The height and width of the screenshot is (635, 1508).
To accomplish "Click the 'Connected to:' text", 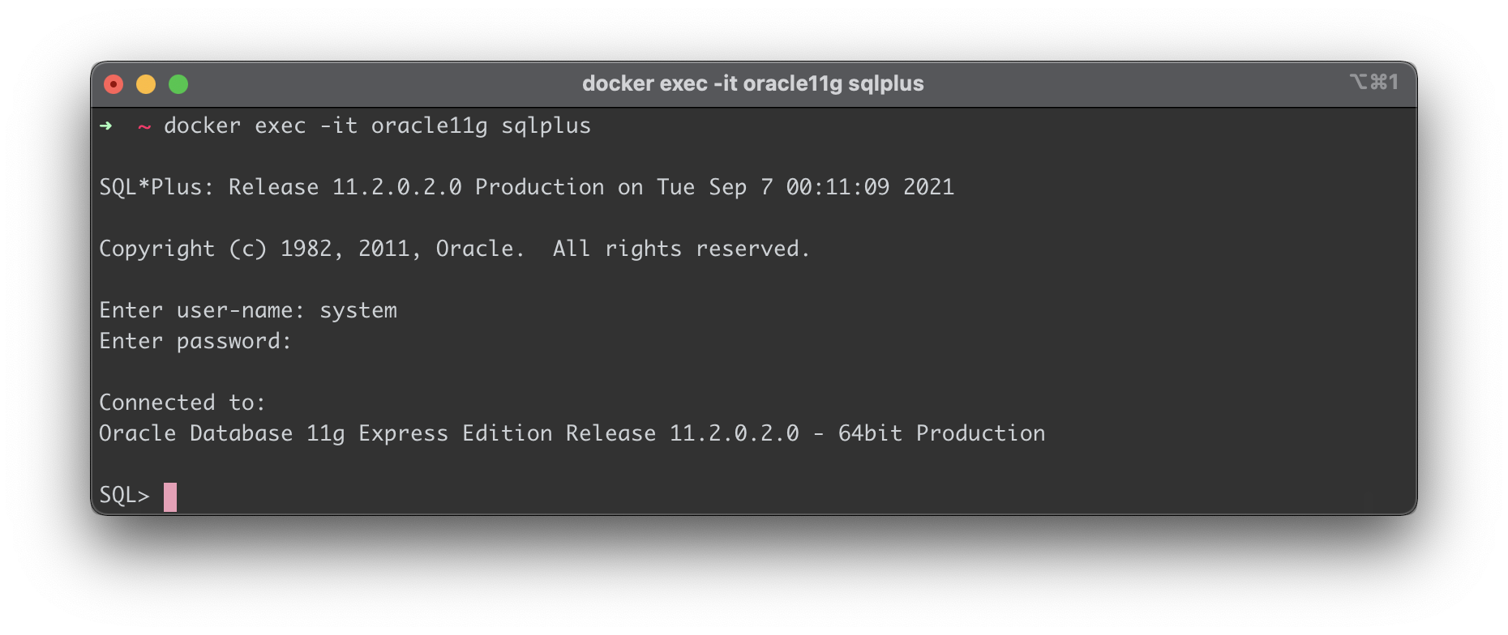I will point(182,403).
